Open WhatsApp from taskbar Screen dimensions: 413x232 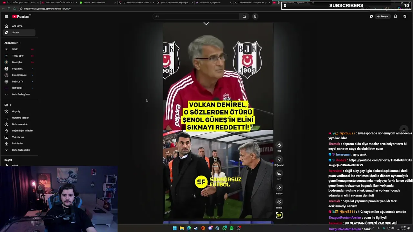coord(225,228)
